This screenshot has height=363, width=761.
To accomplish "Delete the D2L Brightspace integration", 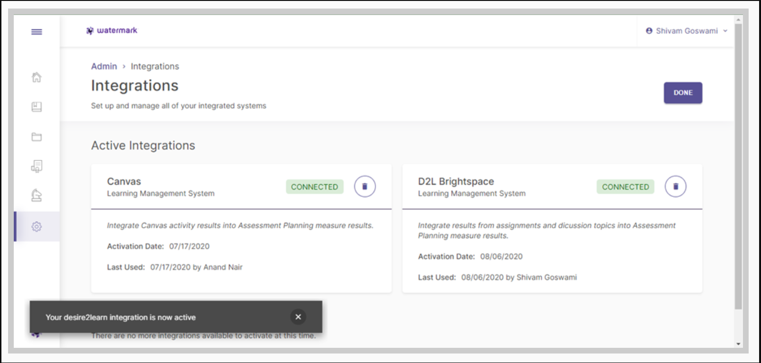I will [x=676, y=186].
